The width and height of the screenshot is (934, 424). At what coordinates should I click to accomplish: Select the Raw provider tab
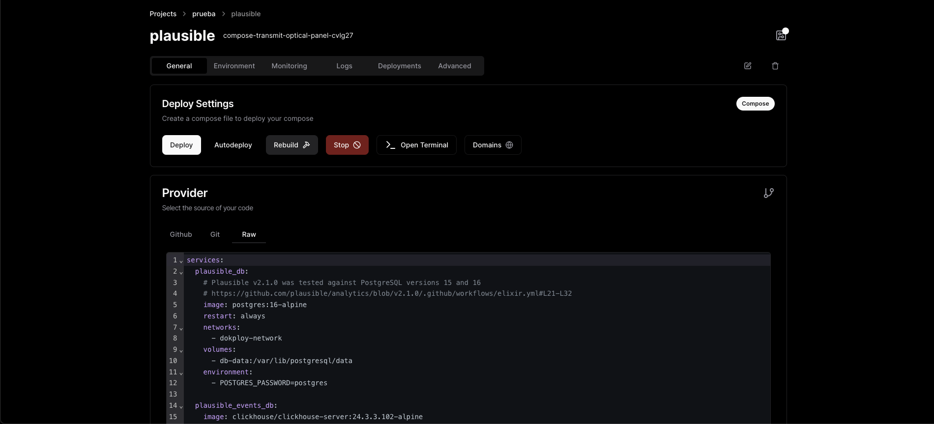click(249, 234)
